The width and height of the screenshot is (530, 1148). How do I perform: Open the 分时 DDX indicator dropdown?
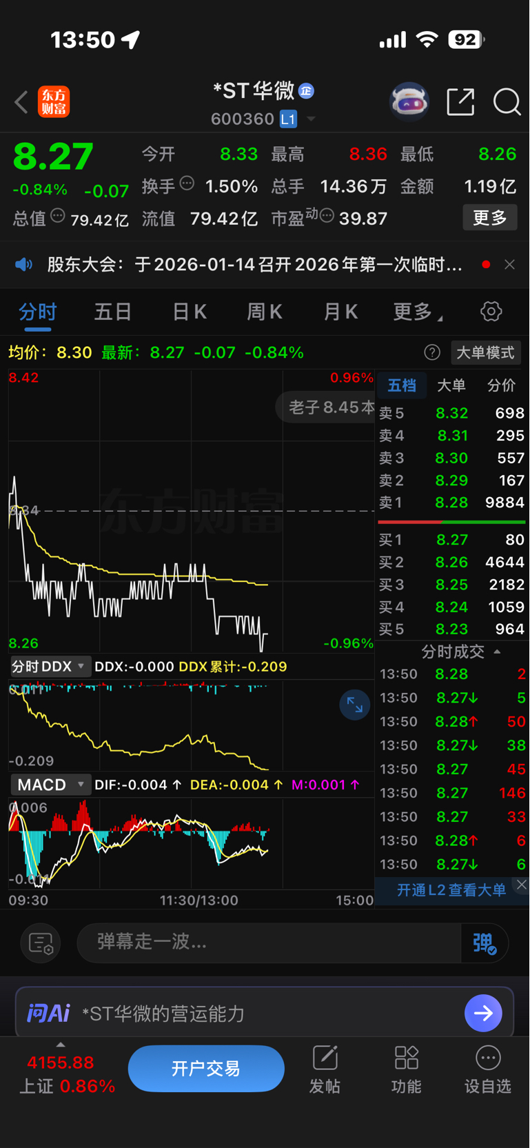click(x=50, y=667)
